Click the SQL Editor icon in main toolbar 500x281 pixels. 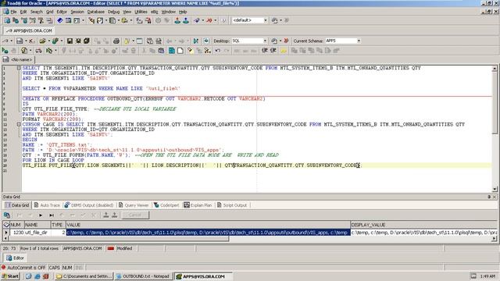7,20
